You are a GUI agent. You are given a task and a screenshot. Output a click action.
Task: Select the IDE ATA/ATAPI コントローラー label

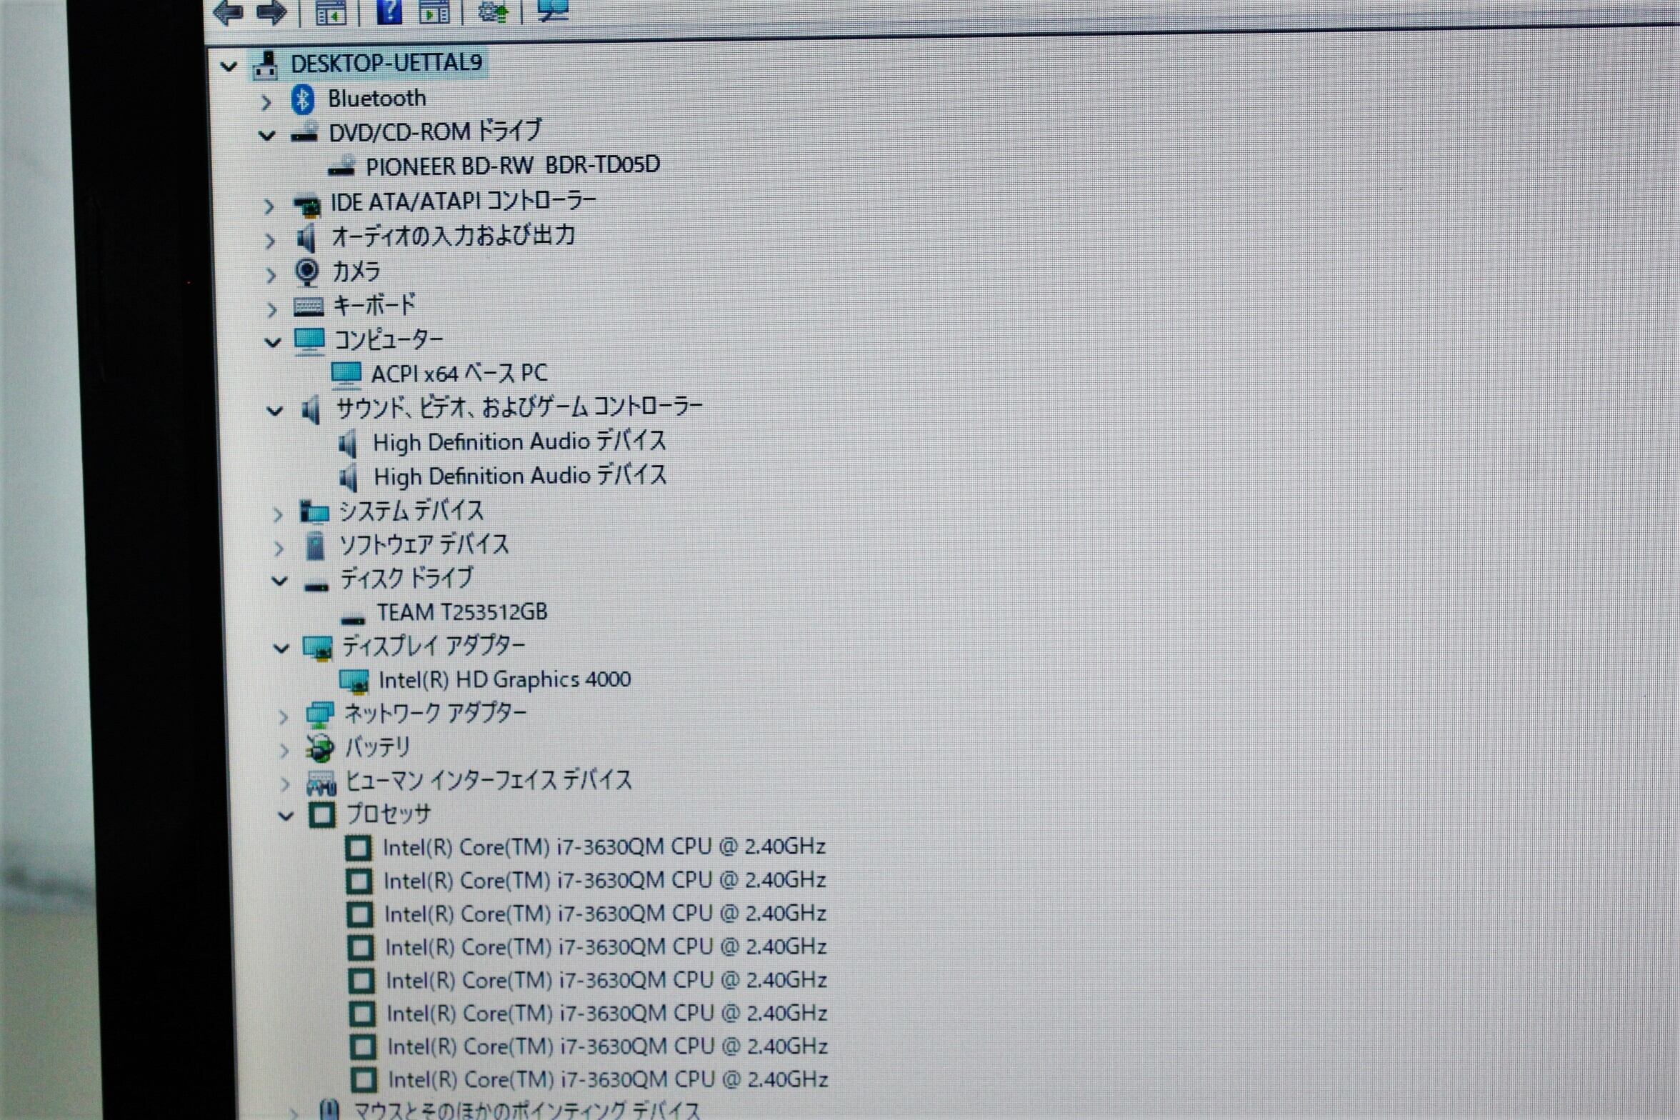463,202
